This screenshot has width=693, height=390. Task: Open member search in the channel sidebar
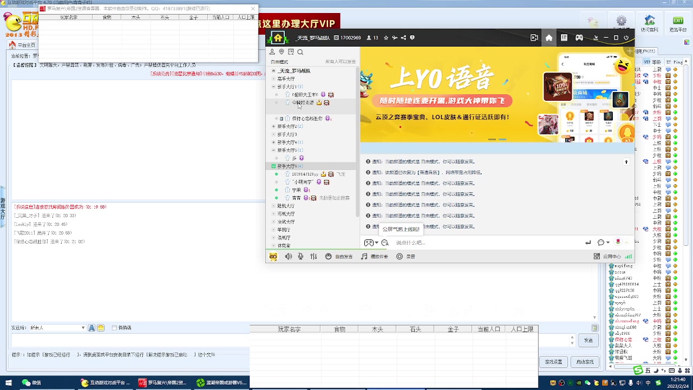[300, 51]
